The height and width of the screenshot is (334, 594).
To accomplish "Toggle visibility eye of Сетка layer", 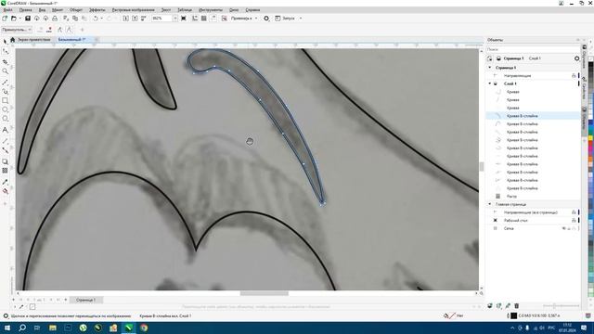I will click(x=563, y=228).
